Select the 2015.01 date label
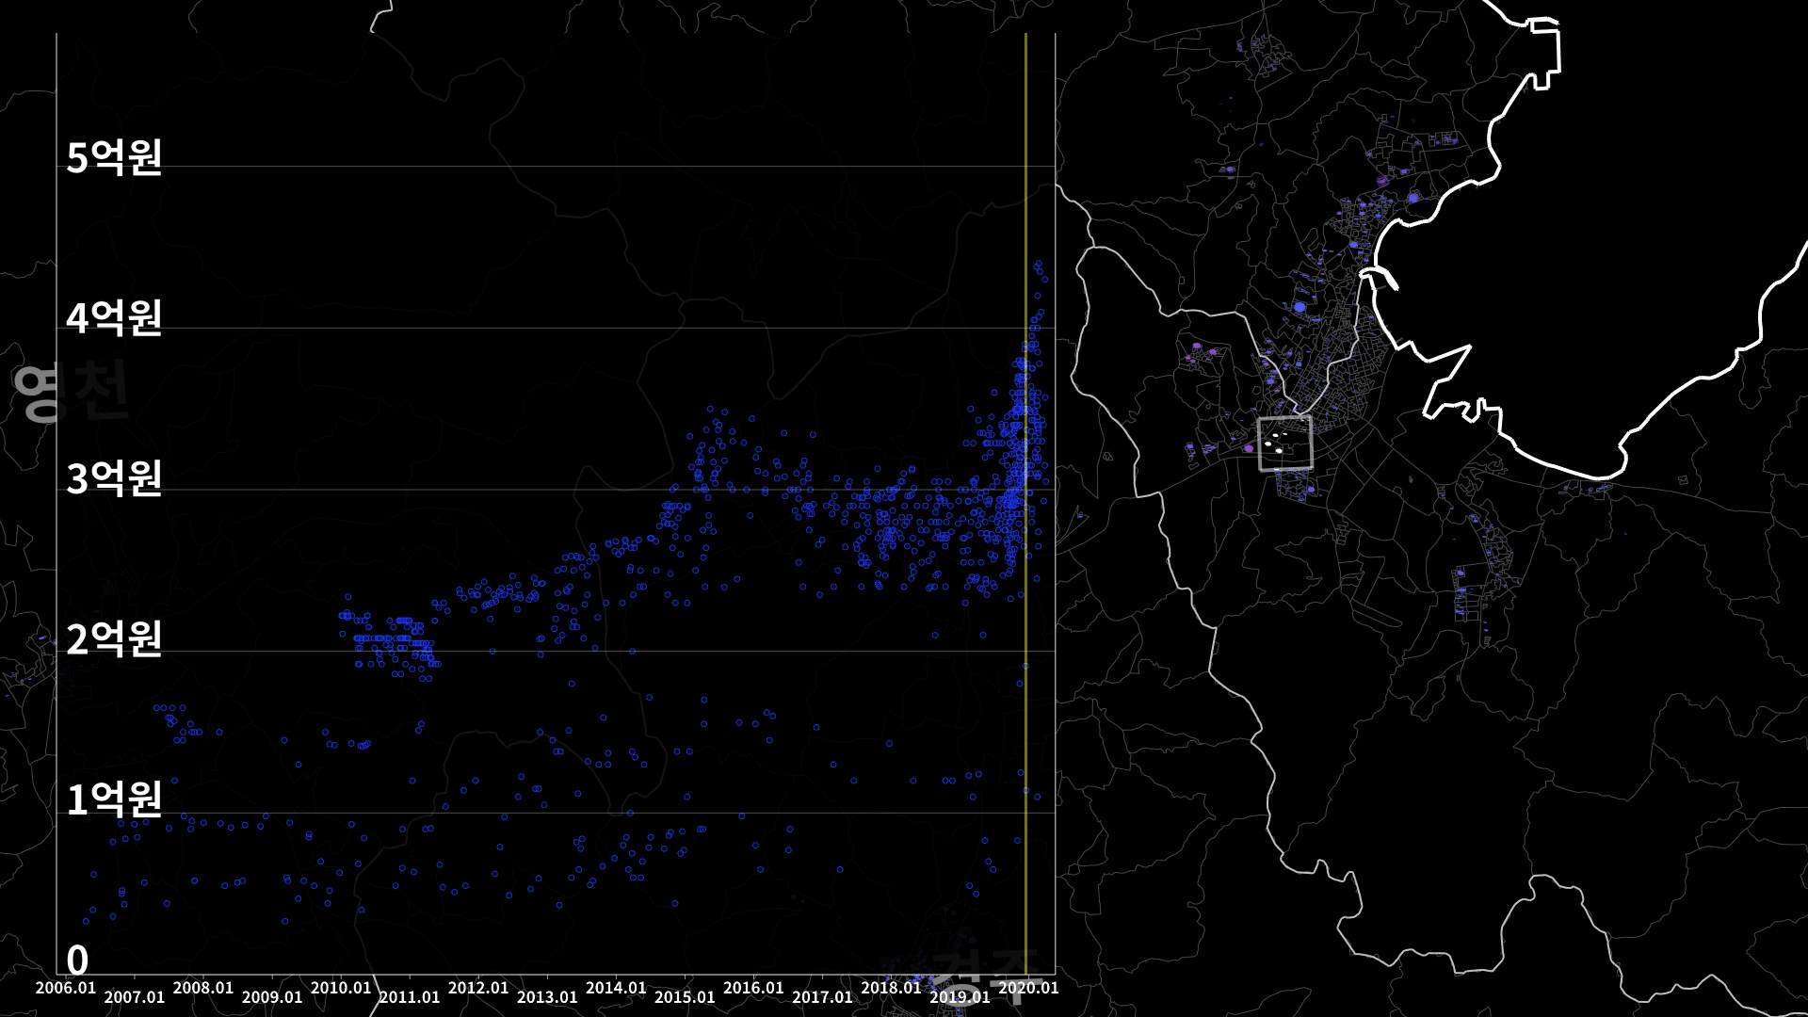This screenshot has width=1808, height=1017. click(x=685, y=997)
